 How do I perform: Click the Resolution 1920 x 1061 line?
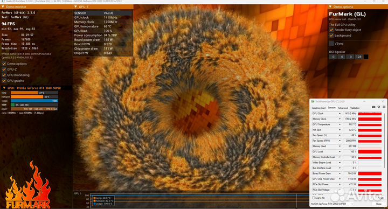point(19,48)
